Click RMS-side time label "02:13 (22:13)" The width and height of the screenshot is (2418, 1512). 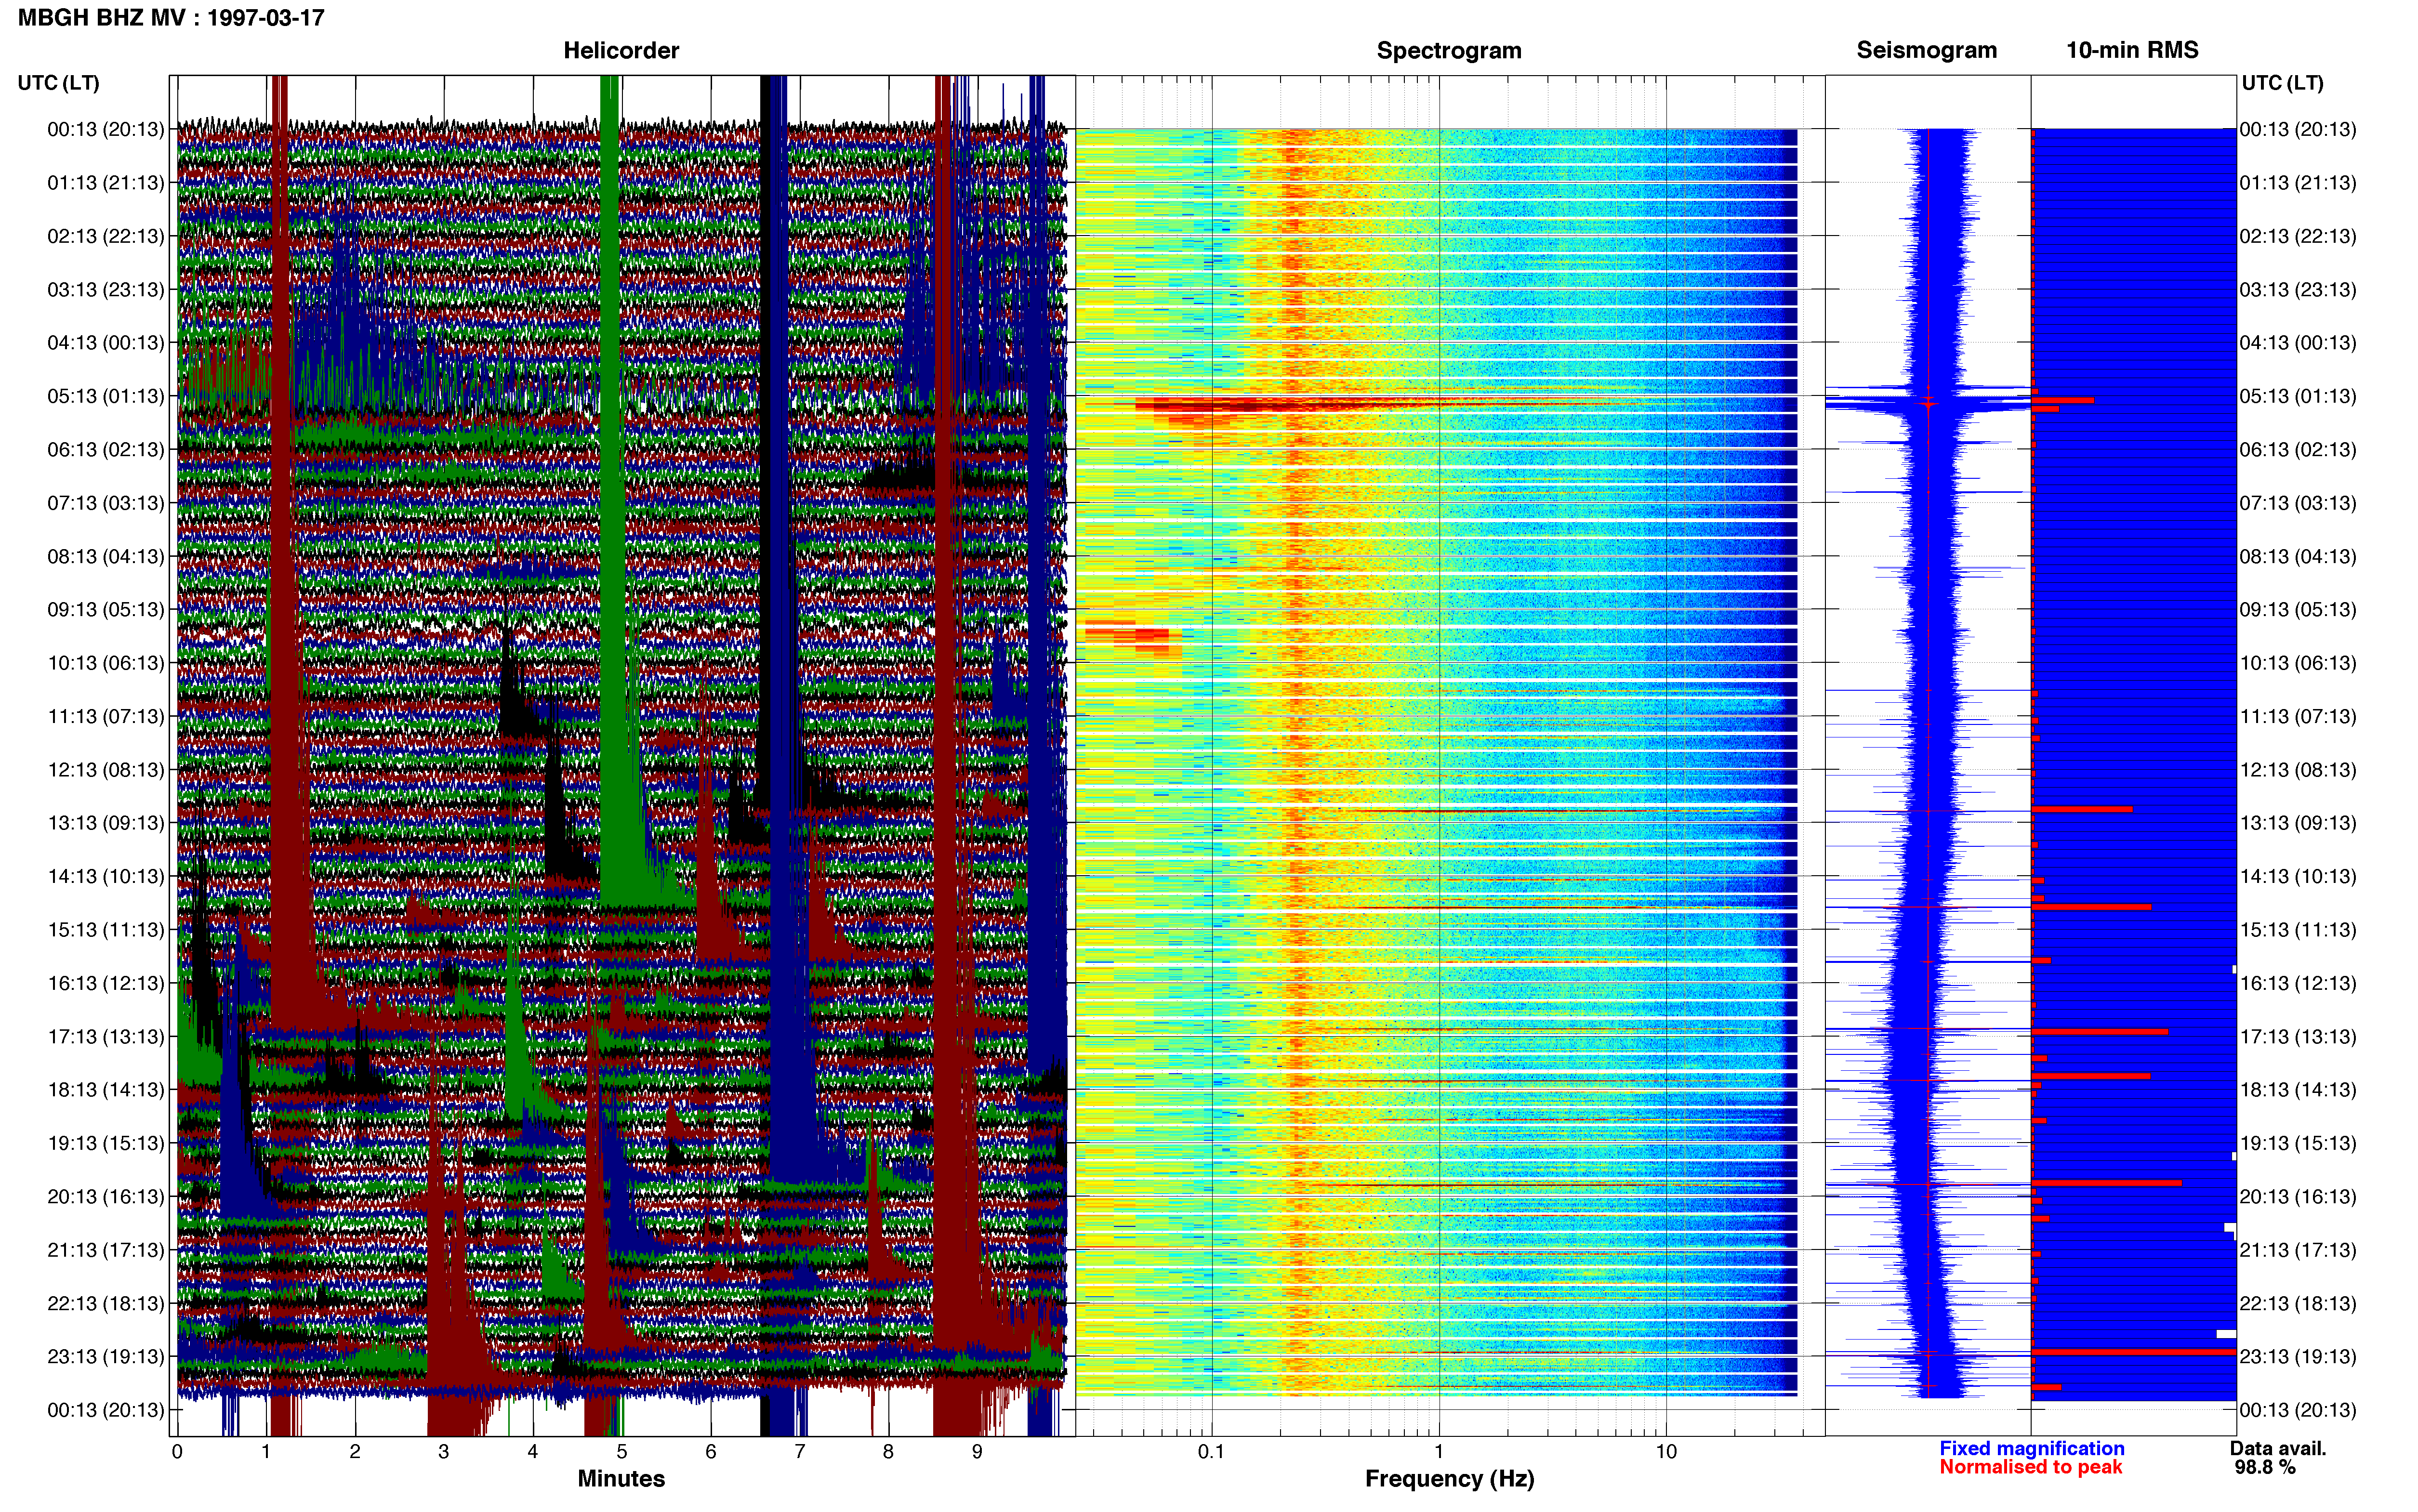pyautogui.click(x=2298, y=236)
